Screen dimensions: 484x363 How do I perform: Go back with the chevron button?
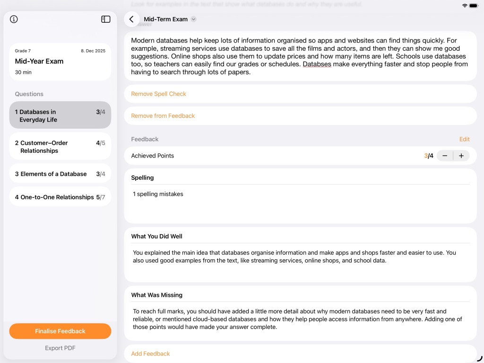tap(131, 19)
